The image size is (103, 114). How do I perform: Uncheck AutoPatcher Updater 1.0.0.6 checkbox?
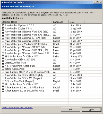coord(3,25)
